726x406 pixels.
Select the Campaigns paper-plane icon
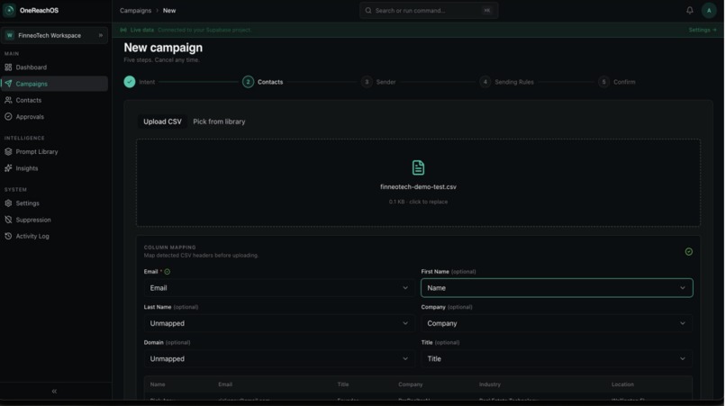point(8,84)
